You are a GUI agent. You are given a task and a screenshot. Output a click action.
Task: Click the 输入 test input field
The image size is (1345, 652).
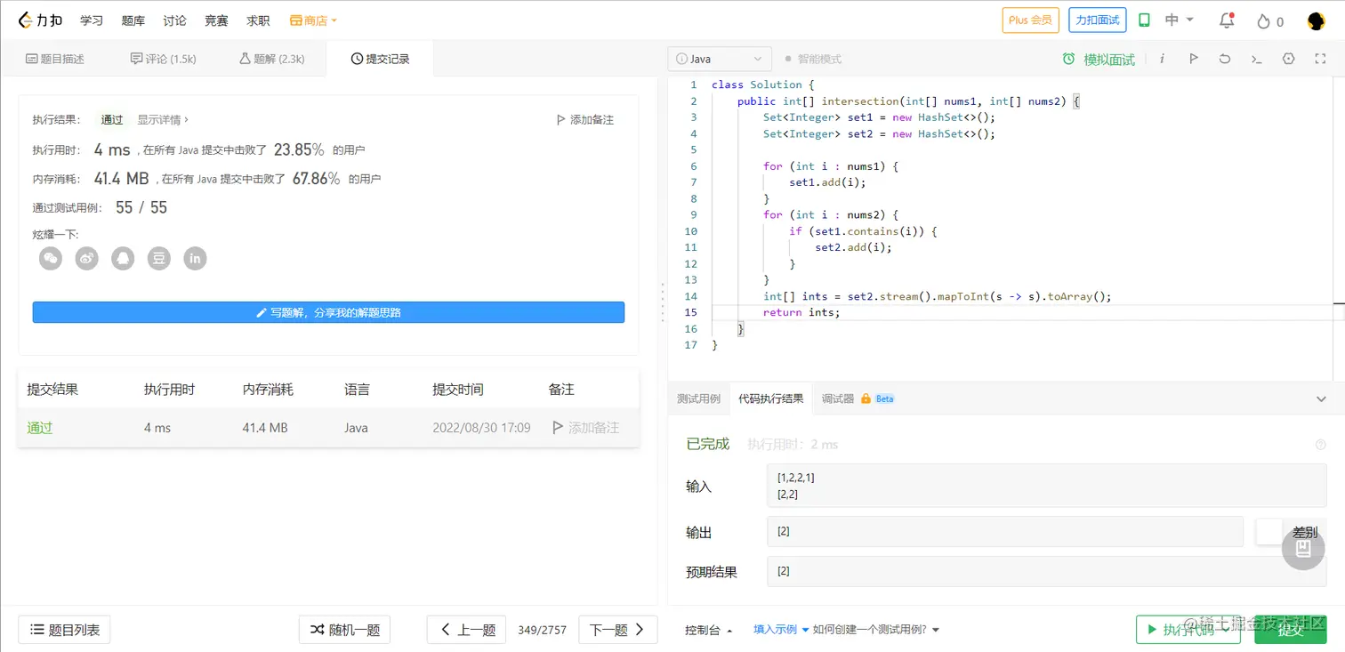(x=1046, y=486)
